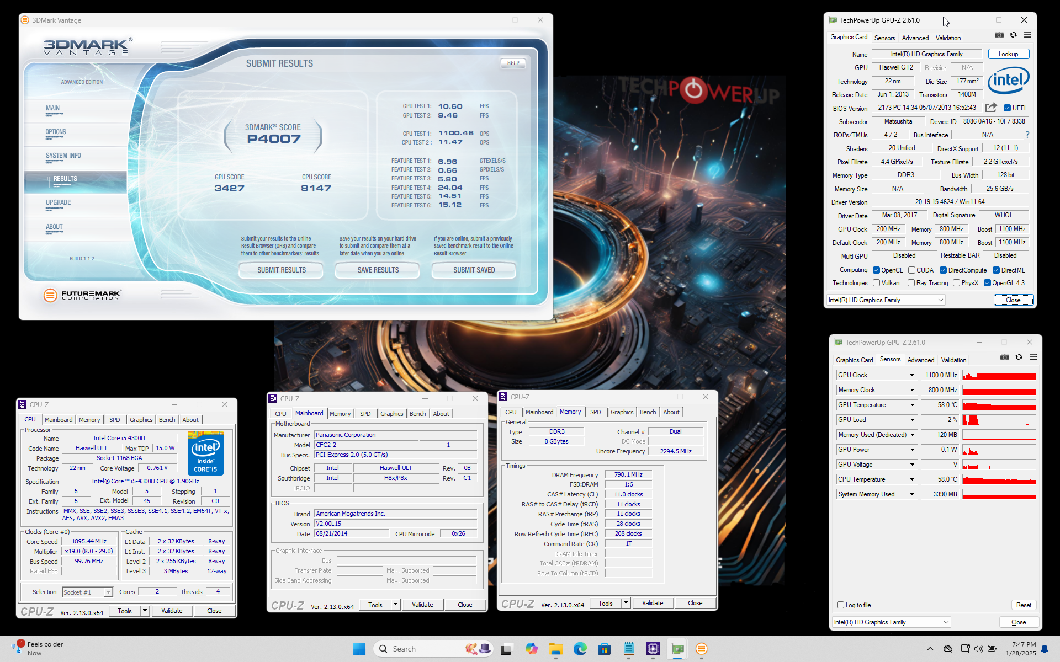Click the Task View icon in the taskbar
The width and height of the screenshot is (1060, 662).
[x=506, y=649]
